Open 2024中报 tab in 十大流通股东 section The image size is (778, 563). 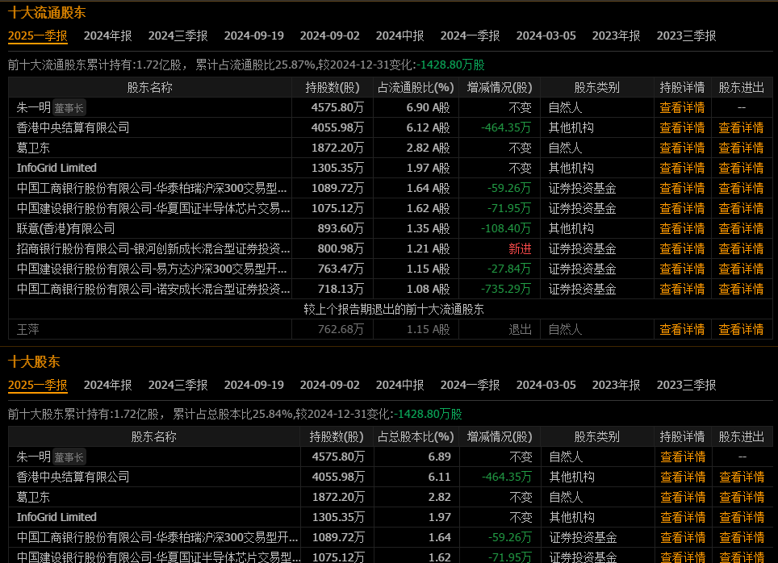pos(399,35)
